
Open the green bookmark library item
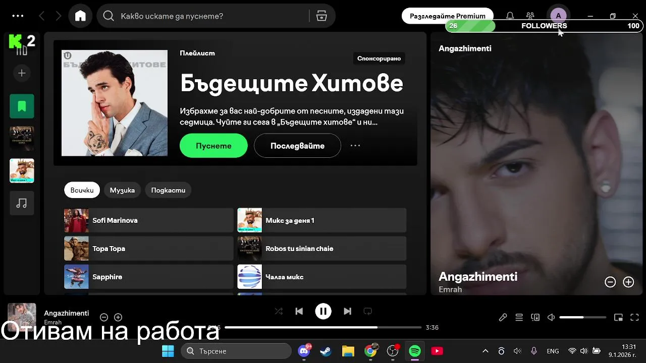22,106
